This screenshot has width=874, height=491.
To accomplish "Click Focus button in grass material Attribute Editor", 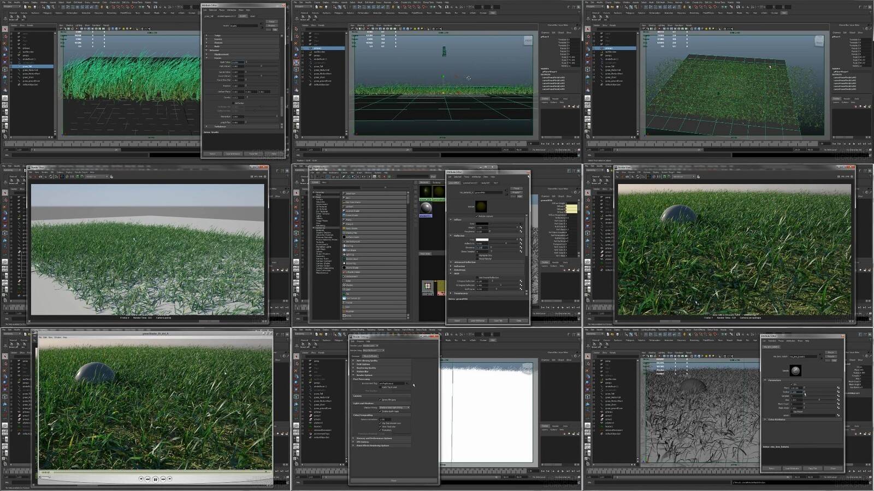I will (516, 188).
